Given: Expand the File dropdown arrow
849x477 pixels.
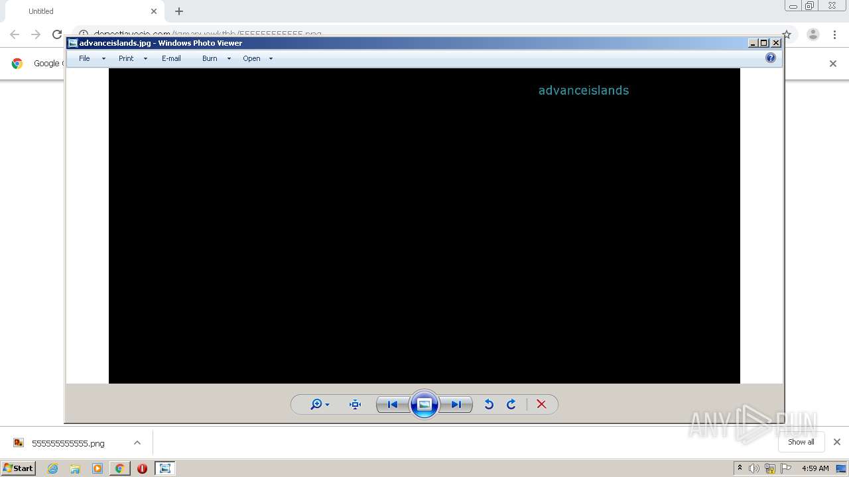Looking at the screenshot, I should point(103,58).
